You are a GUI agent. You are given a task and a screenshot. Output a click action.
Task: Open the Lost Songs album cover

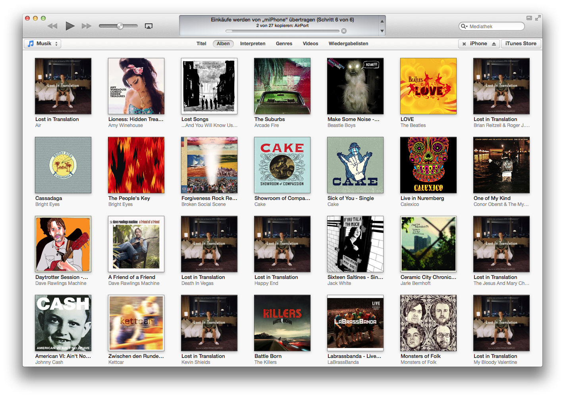point(209,86)
